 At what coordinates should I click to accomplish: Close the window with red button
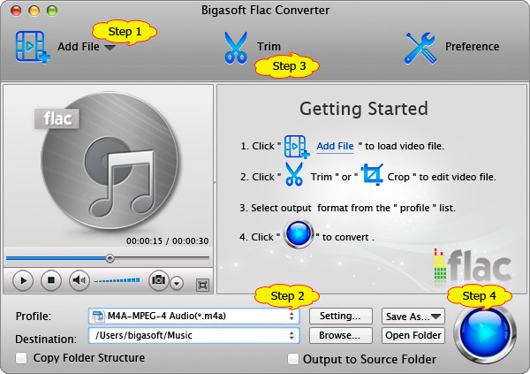[x=16, y=11]
